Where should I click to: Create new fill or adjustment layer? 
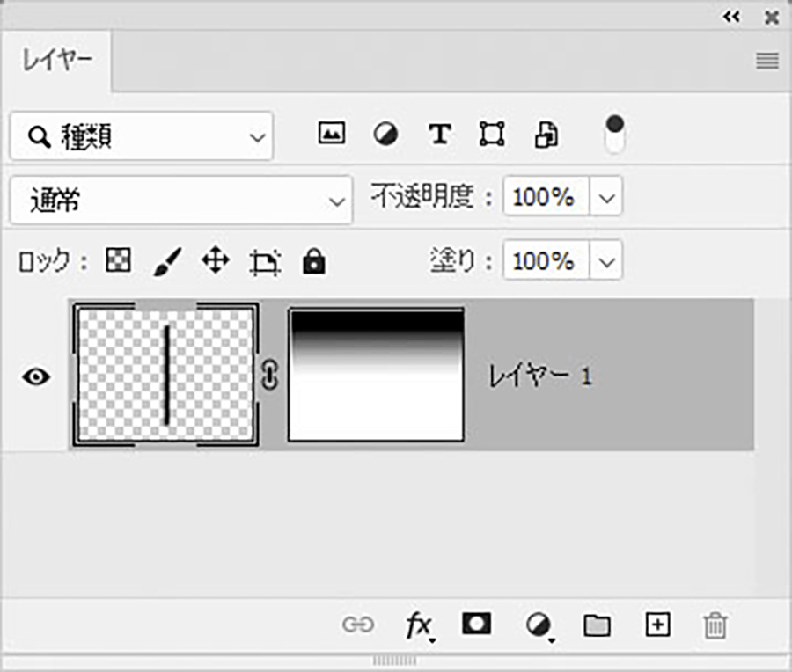(539, 626)
